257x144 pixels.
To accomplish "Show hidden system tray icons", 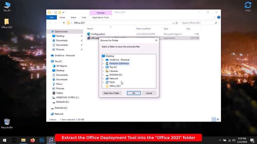I will click(220, 140).
